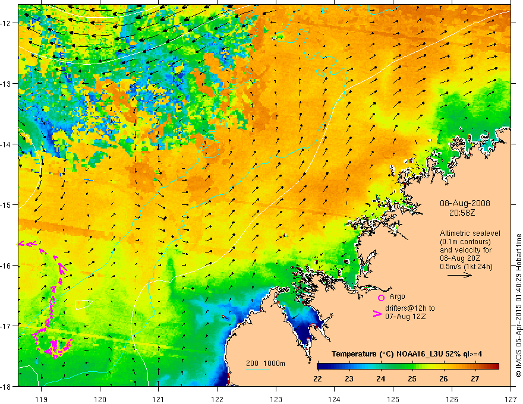Click the magenta Argo circle legend symbol
Viewport: 523px width, 404px height.
[381, 298]
